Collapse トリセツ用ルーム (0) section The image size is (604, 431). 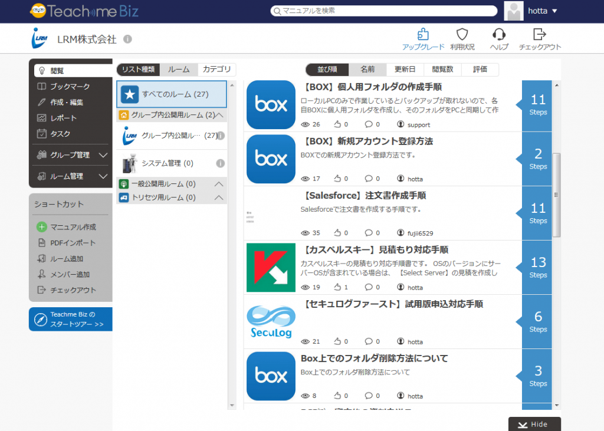[x=219, y=198]
